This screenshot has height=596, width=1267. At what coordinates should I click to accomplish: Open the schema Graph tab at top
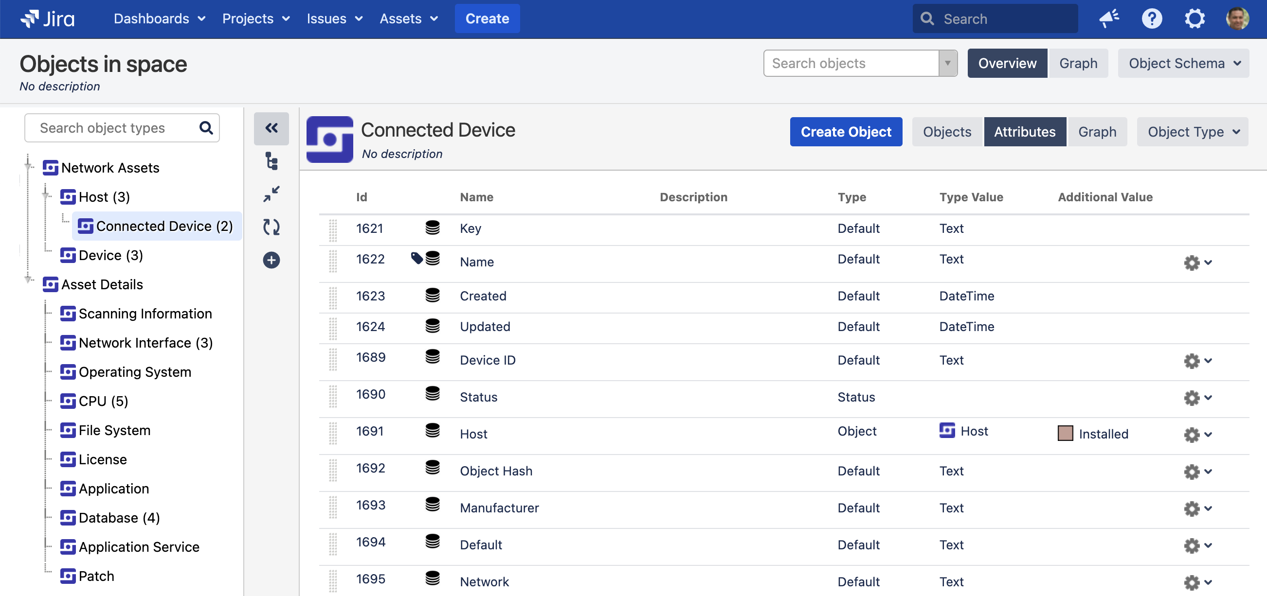(1078, 63)
